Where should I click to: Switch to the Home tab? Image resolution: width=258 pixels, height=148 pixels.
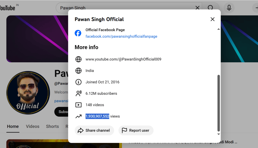click(x=13, y=126)
